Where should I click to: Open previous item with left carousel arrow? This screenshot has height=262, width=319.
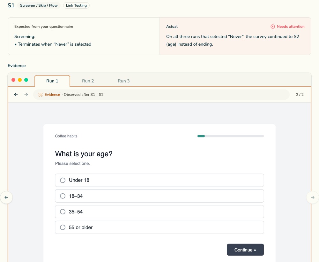6,197
